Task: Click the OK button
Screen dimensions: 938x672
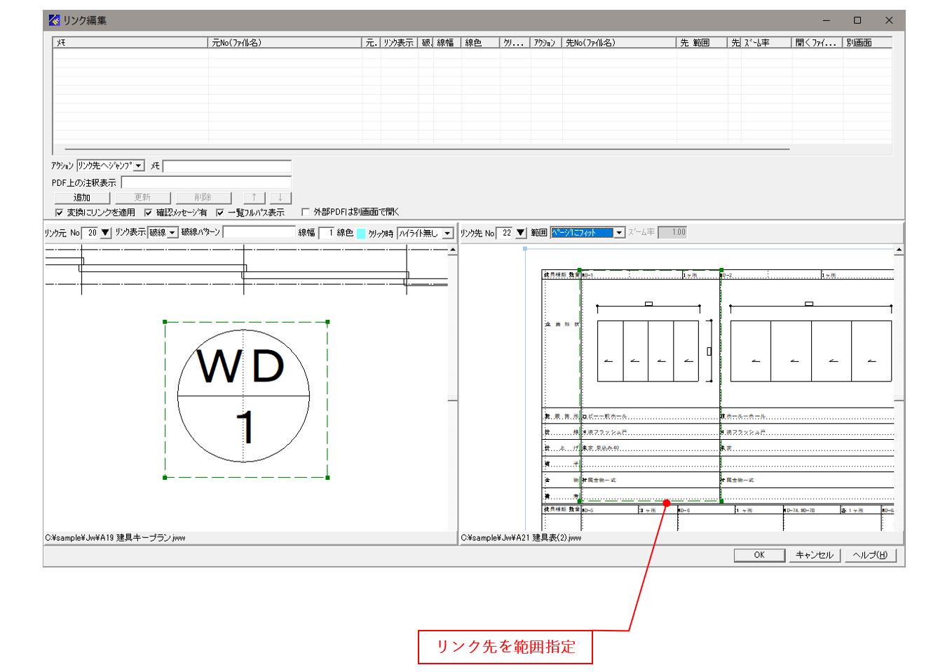Action: 759,555
